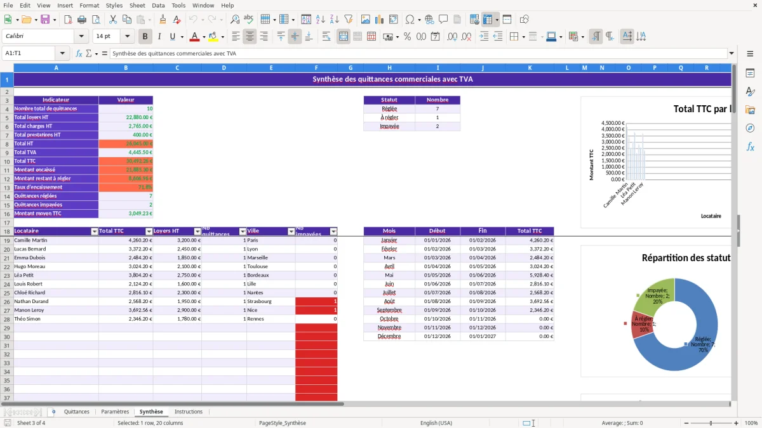Run the spelling check (abc icon)
Screen dimensions: 762x428
pyautogui.click(x=248, y=20)
